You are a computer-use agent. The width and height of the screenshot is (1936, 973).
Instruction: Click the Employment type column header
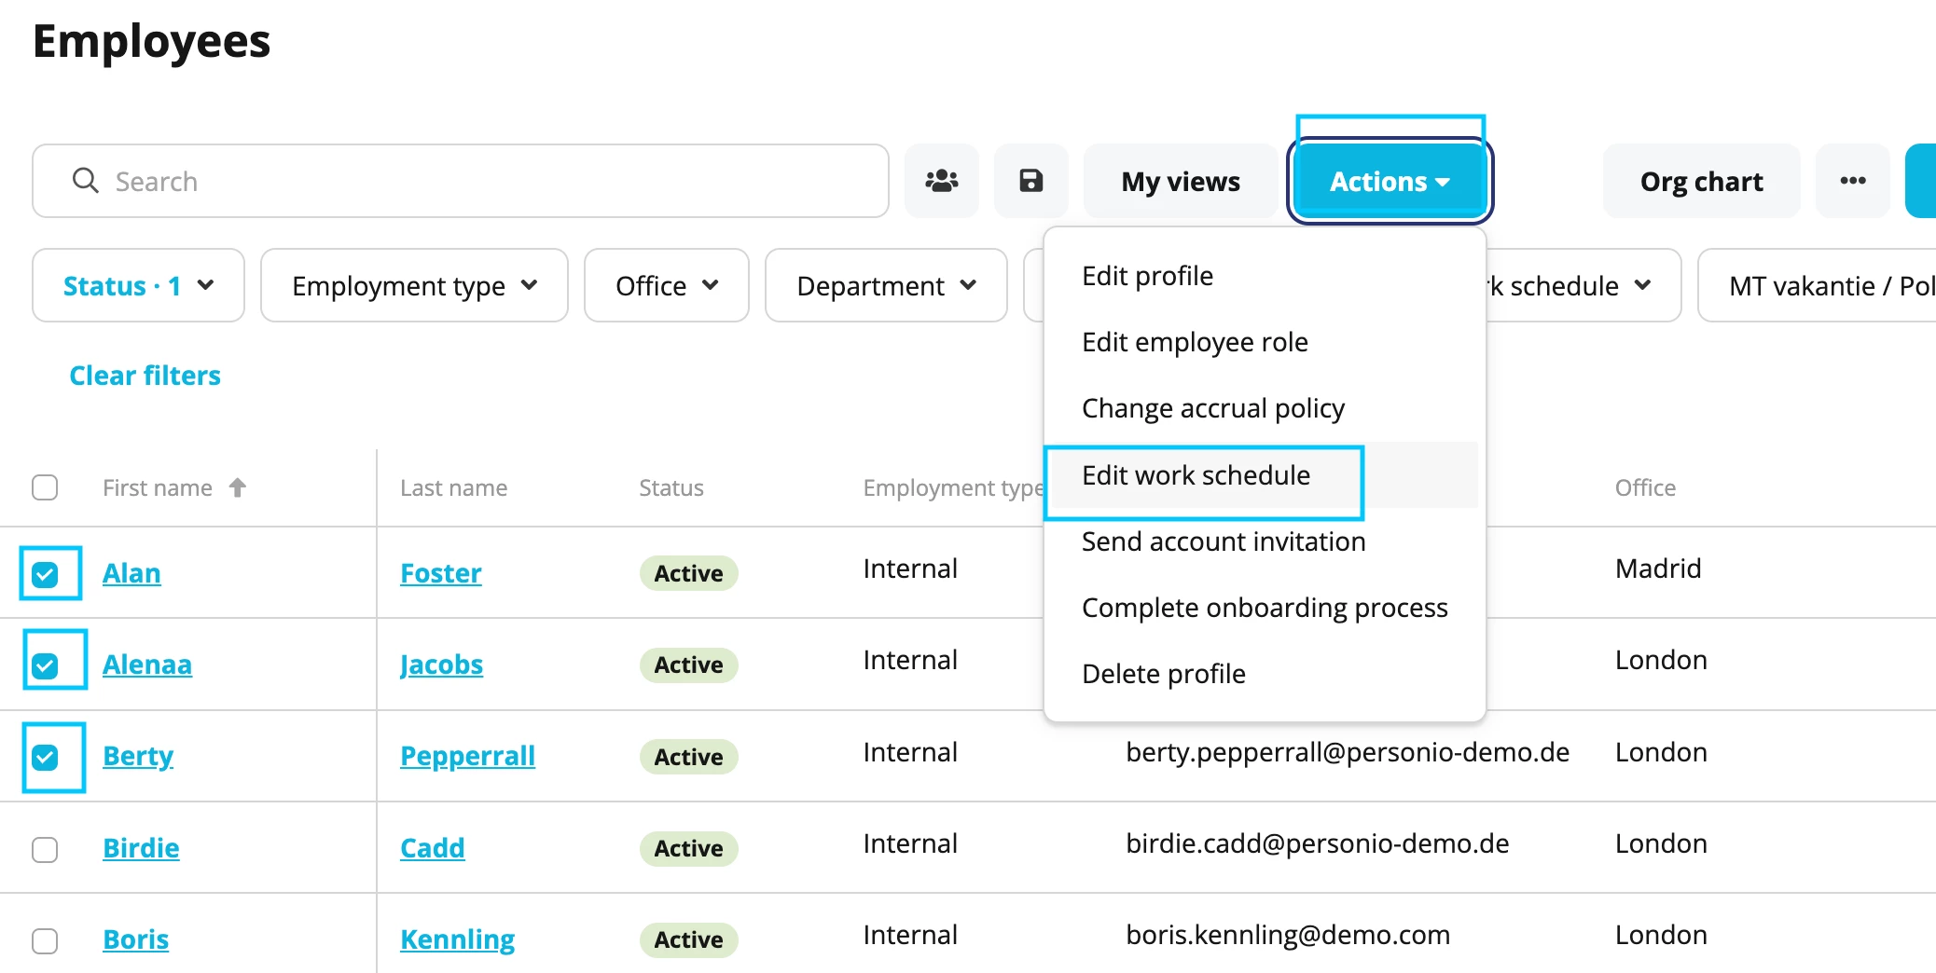pos(954,487)
